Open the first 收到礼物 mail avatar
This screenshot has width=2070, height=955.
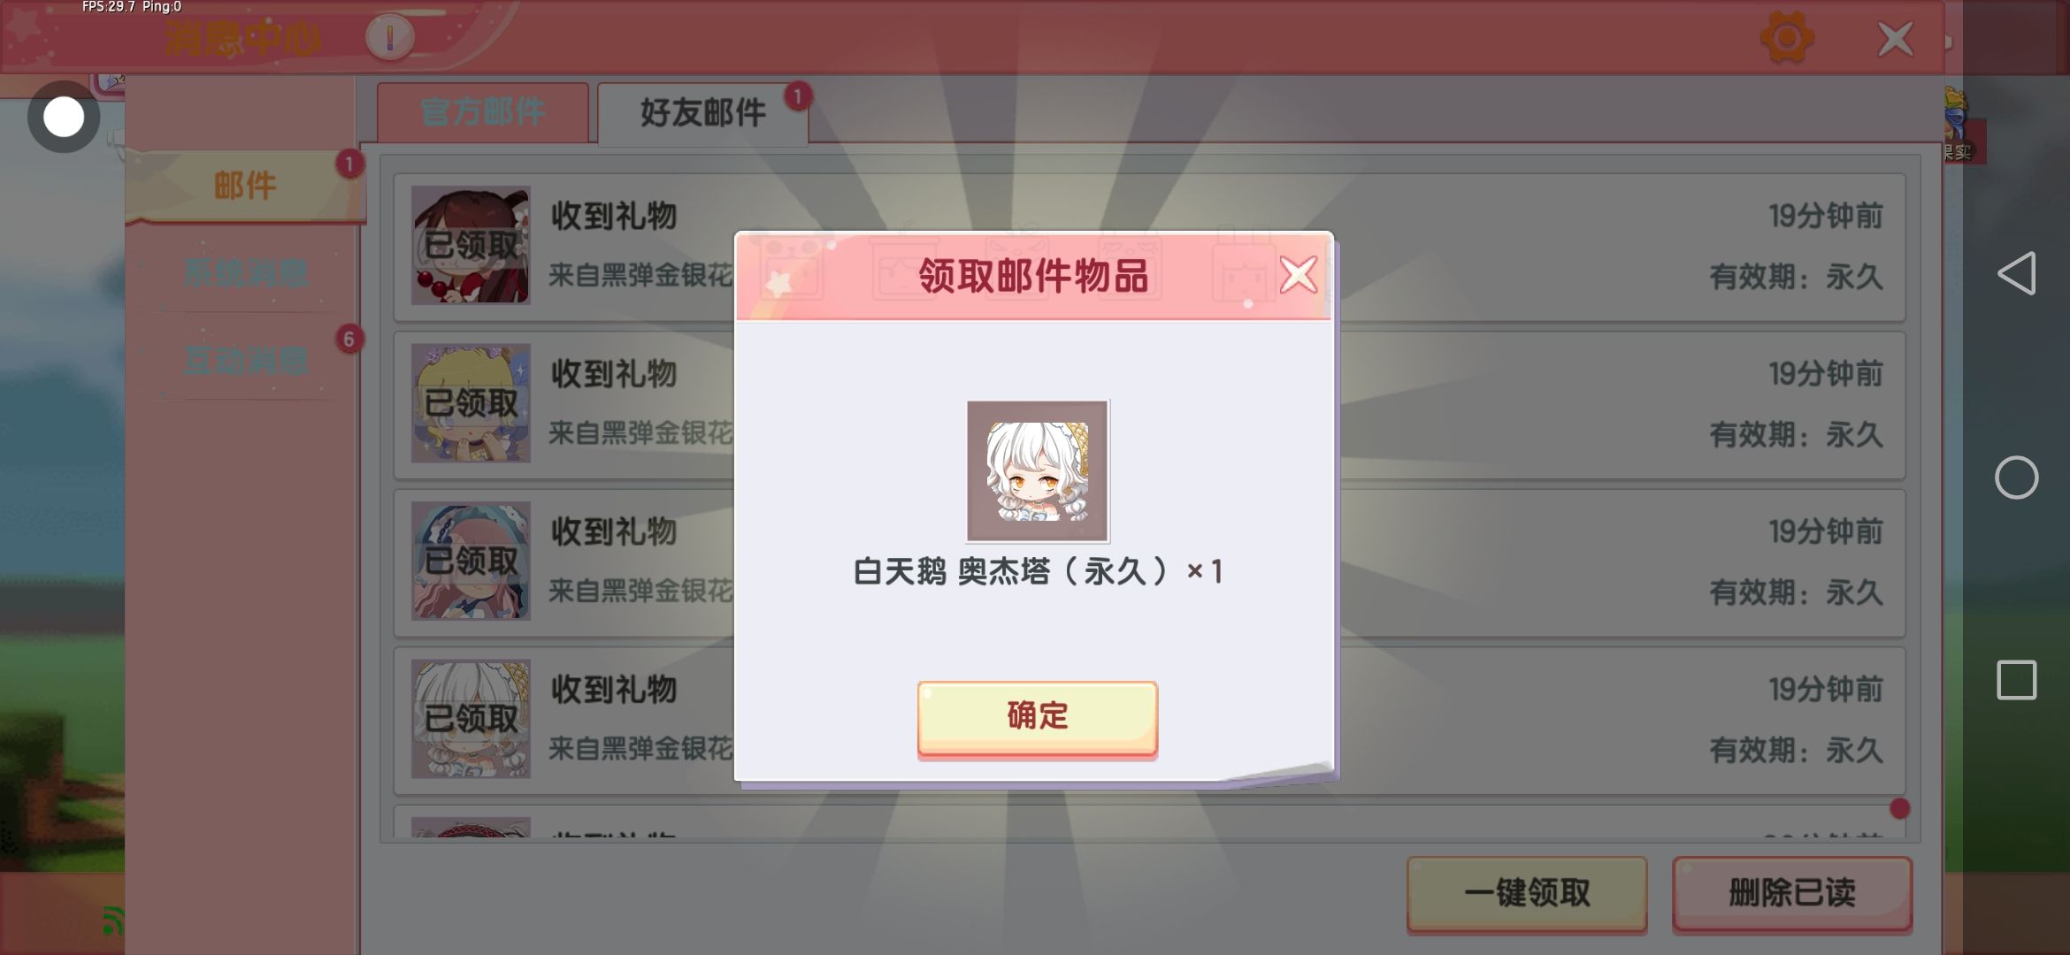(471, 245)
